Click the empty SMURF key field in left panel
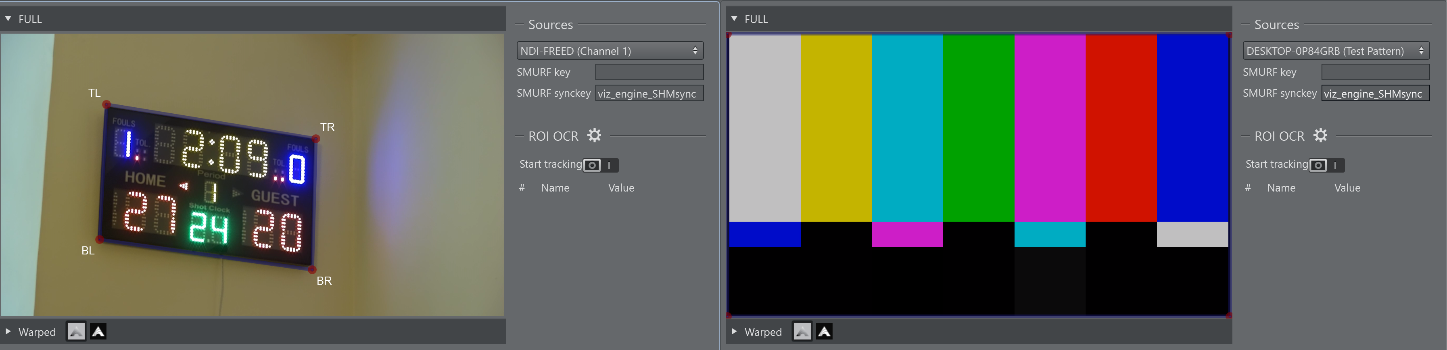This screenshot has height=350, width=1447. (649, 72)
